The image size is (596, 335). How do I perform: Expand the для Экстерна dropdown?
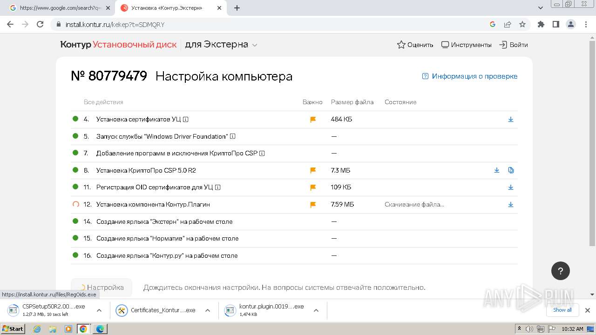(221, 45)
